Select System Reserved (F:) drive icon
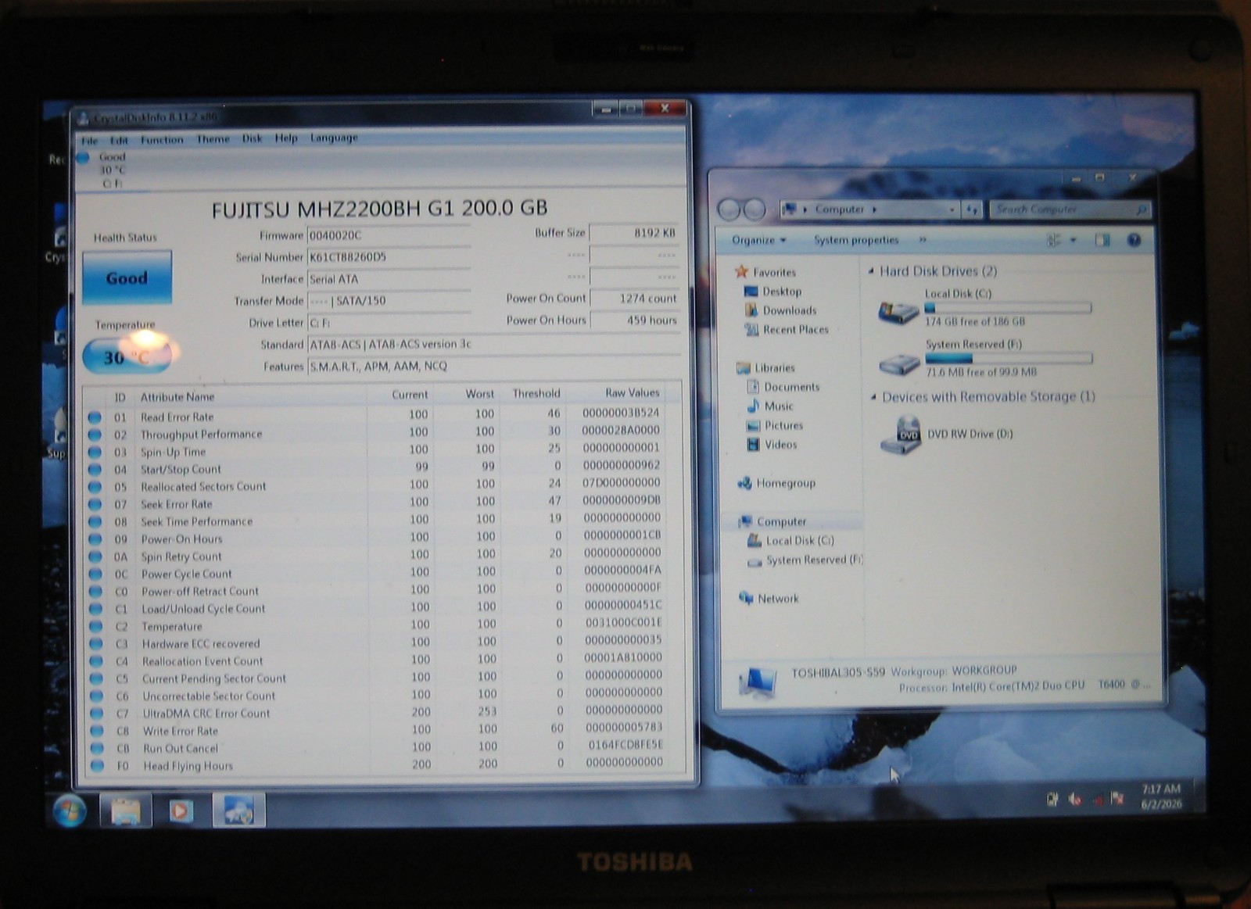The image size is (1251, 909). pyautogui.click(x=899, y=364)
